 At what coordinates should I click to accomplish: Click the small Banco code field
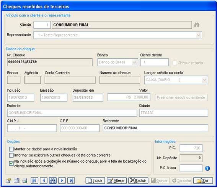[x=14, y=80]
